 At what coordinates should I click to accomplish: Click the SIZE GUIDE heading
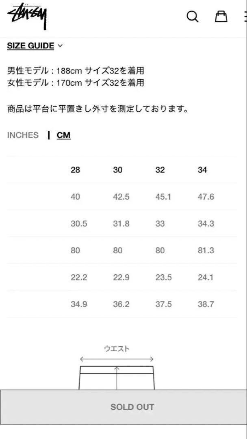click(x=30, y=46)
